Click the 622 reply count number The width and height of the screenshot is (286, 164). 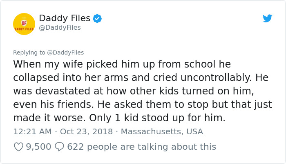click(x=76, y=147)
